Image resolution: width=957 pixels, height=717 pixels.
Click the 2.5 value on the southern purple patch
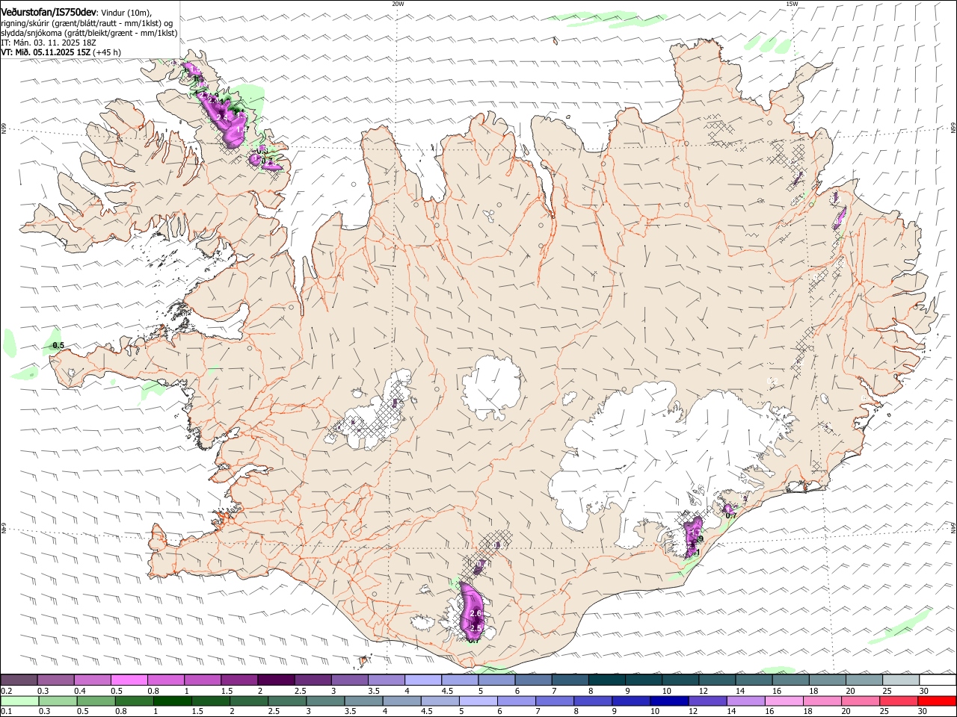(x=476, y=628)
